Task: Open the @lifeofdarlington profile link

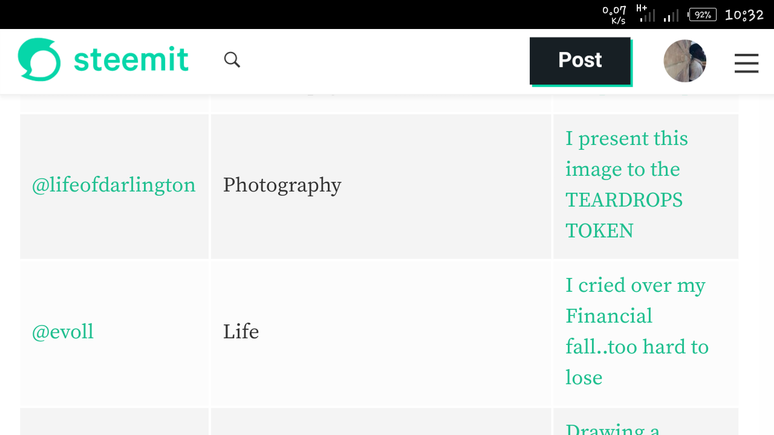Action: point(114,185)
